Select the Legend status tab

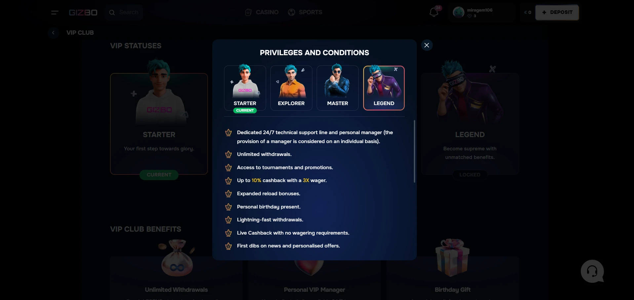point(384,88)
